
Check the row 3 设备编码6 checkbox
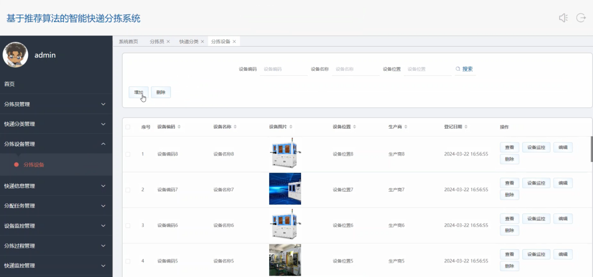pyautogui.click(x=128, y=225)
